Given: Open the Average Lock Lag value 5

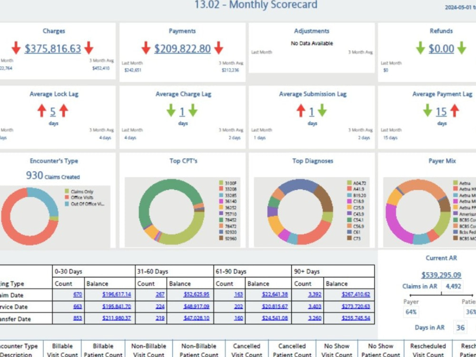Looking at the screenshot, I should 53,112.
